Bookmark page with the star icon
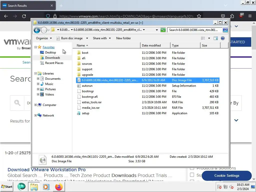The width and height of the screenshot is (256, 192). 199,16
